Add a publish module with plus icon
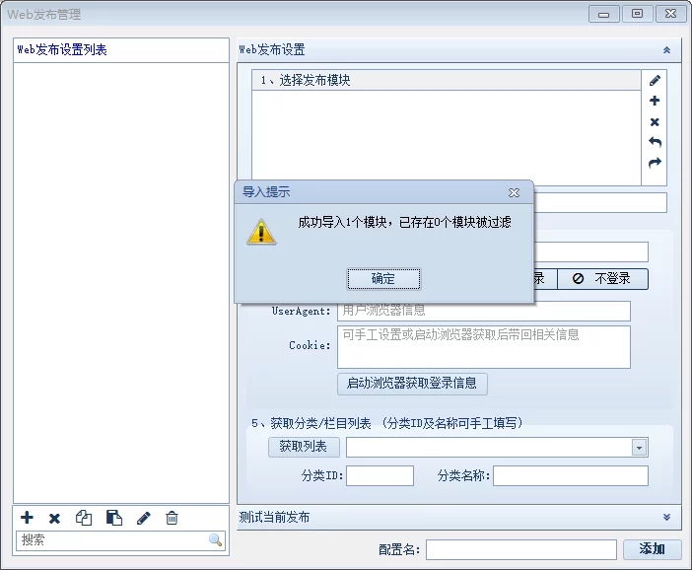The width and height of the screenshot is (692, 570). [x=655, y=101]
